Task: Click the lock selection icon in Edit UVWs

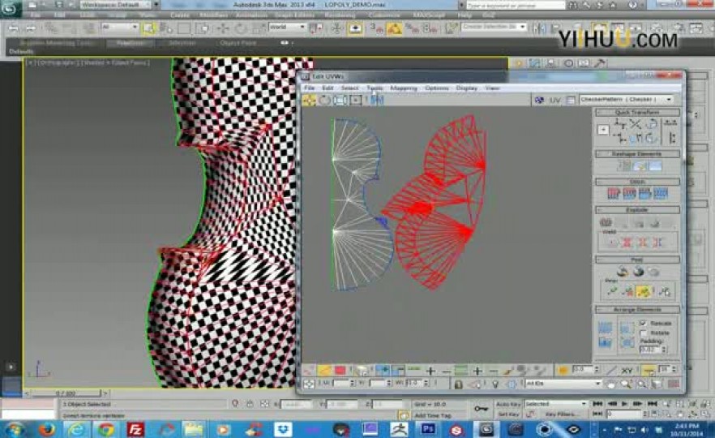Action: 459,384
